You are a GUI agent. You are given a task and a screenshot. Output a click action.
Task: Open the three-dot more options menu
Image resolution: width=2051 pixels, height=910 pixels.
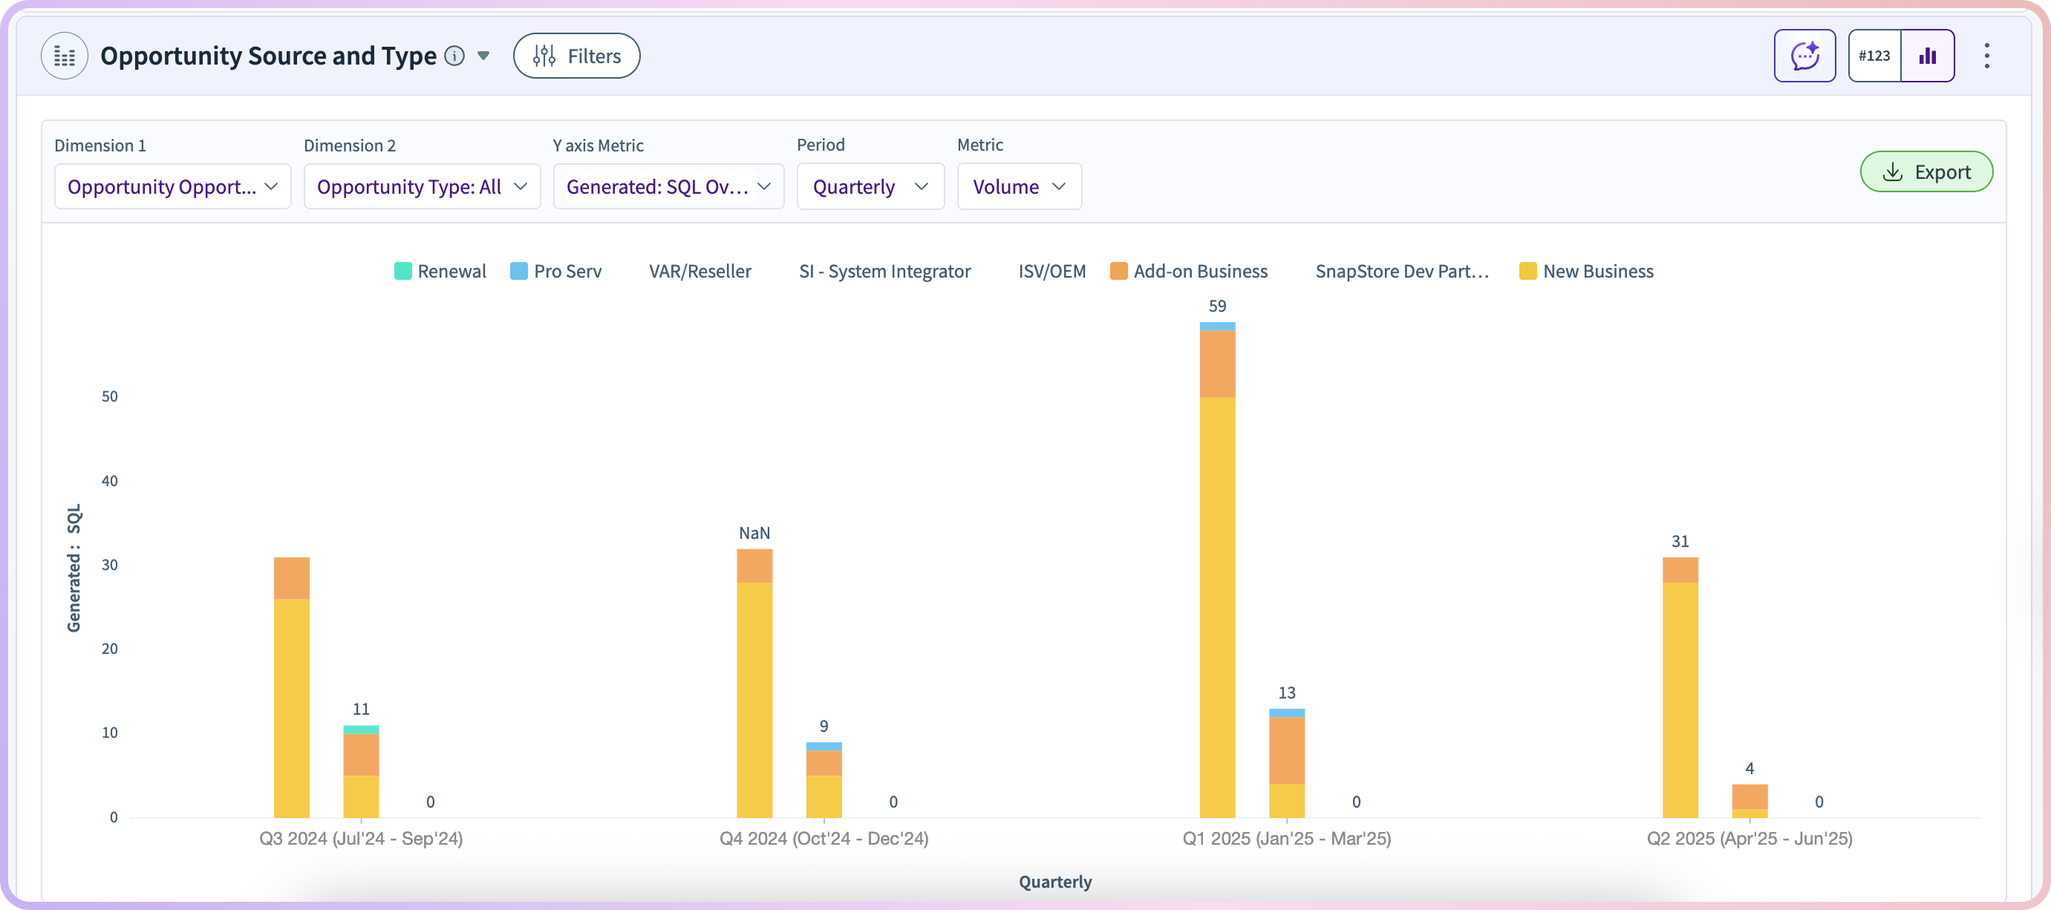(x=1986, y=56)
